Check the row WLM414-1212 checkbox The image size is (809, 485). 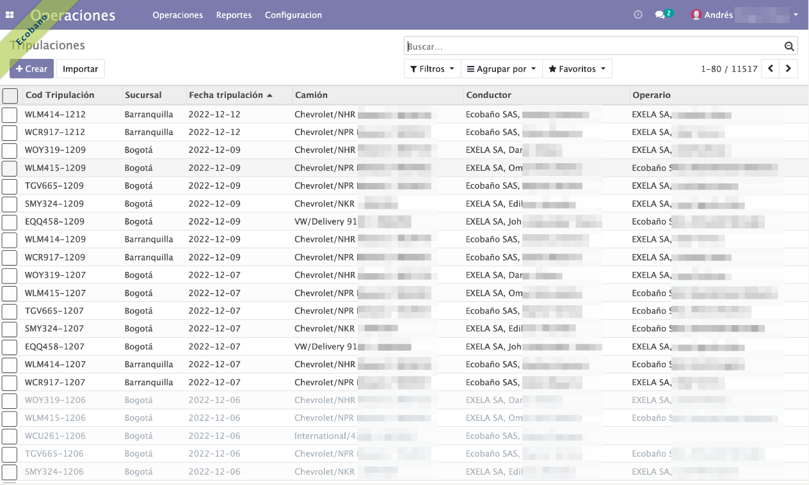tap(10, 115)
